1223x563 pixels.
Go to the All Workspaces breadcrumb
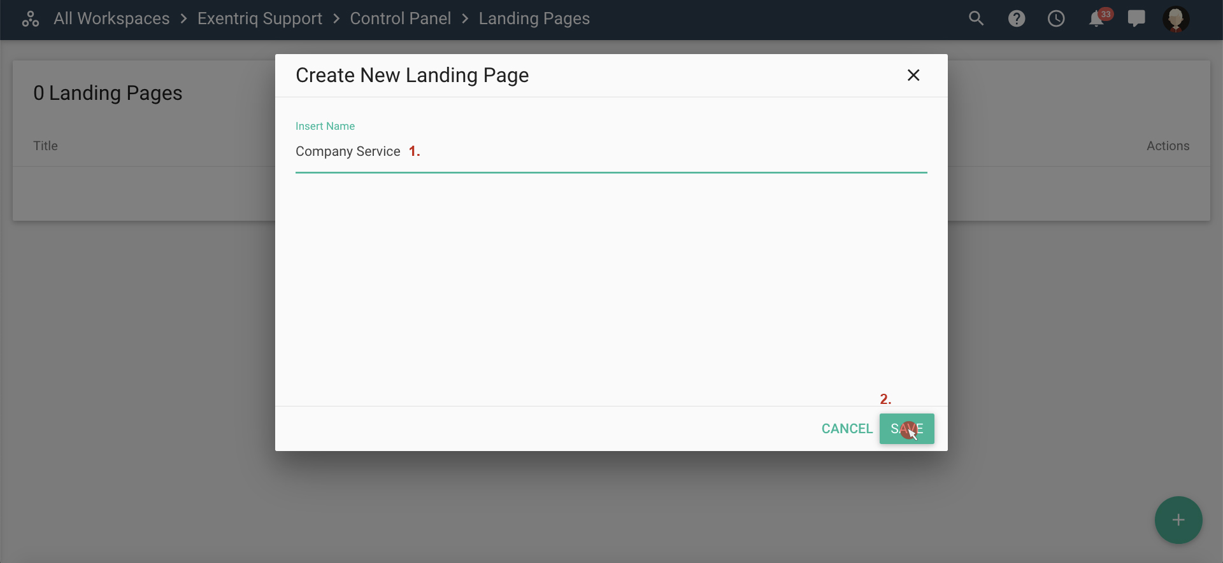tap(111, 19)
